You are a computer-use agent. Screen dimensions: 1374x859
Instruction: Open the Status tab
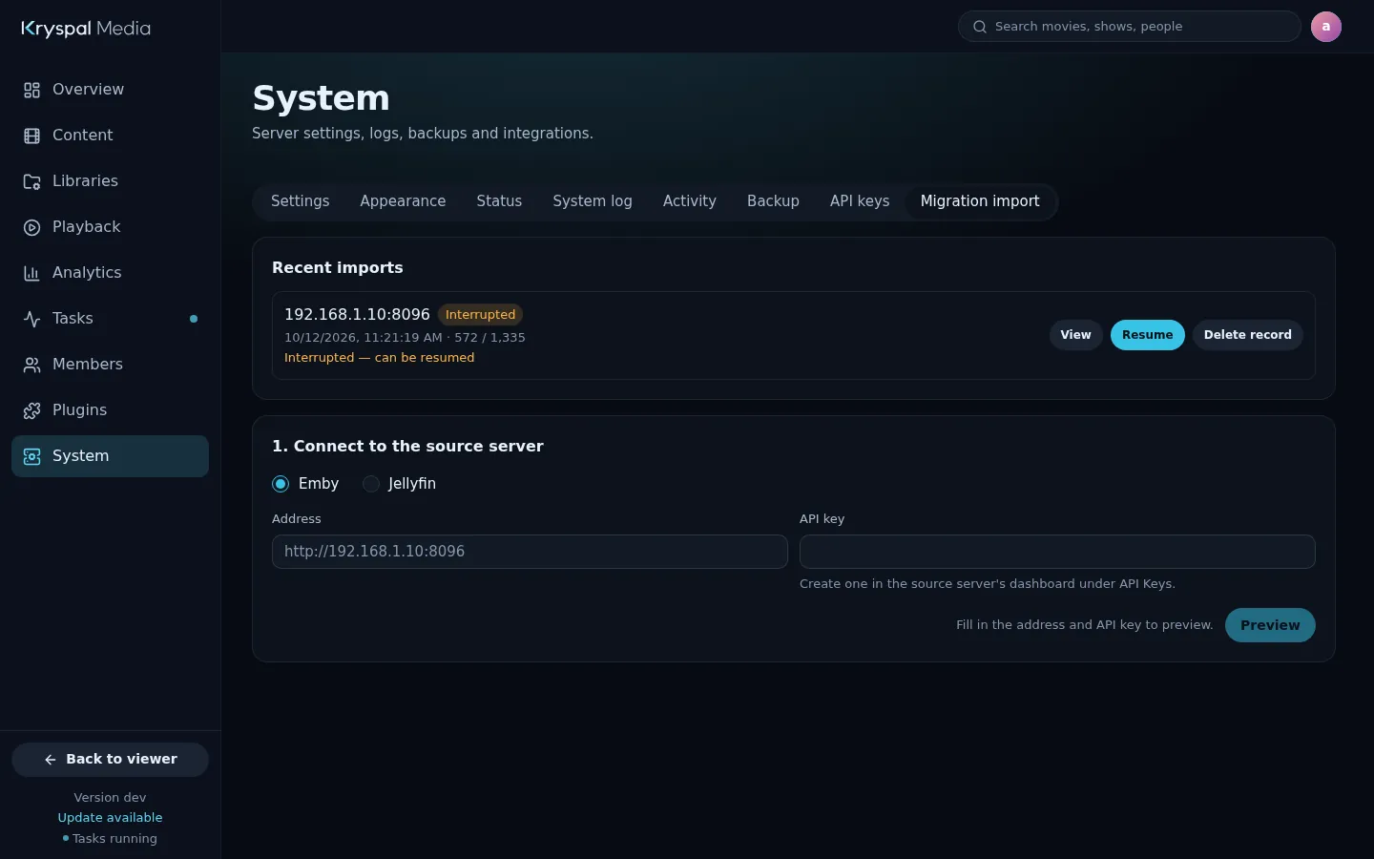(x=499, y=201)
